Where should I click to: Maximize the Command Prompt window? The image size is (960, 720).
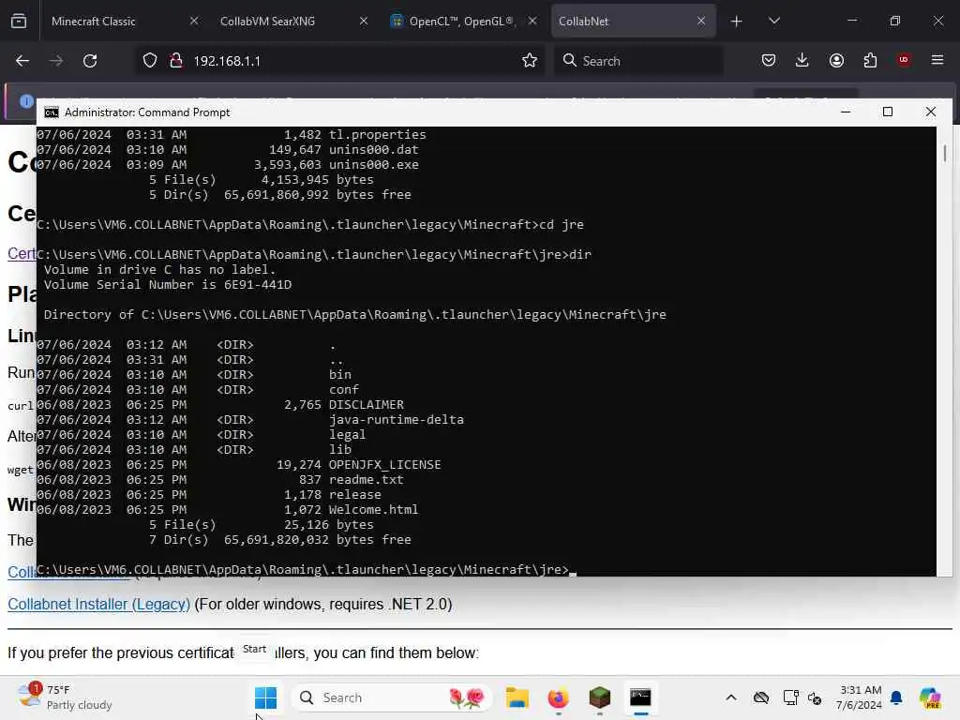(x=888, y=112)
